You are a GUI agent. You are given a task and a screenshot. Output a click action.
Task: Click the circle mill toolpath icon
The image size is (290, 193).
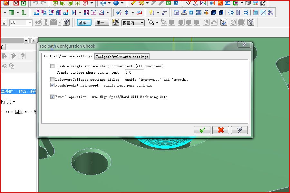click(x=231, y=13)
